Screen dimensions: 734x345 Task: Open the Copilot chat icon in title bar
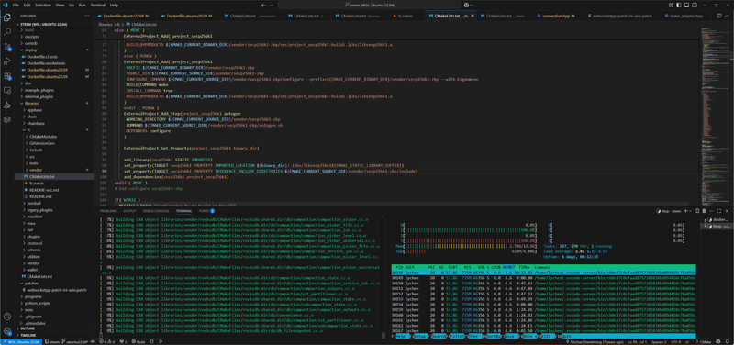(x=466, y=5)
